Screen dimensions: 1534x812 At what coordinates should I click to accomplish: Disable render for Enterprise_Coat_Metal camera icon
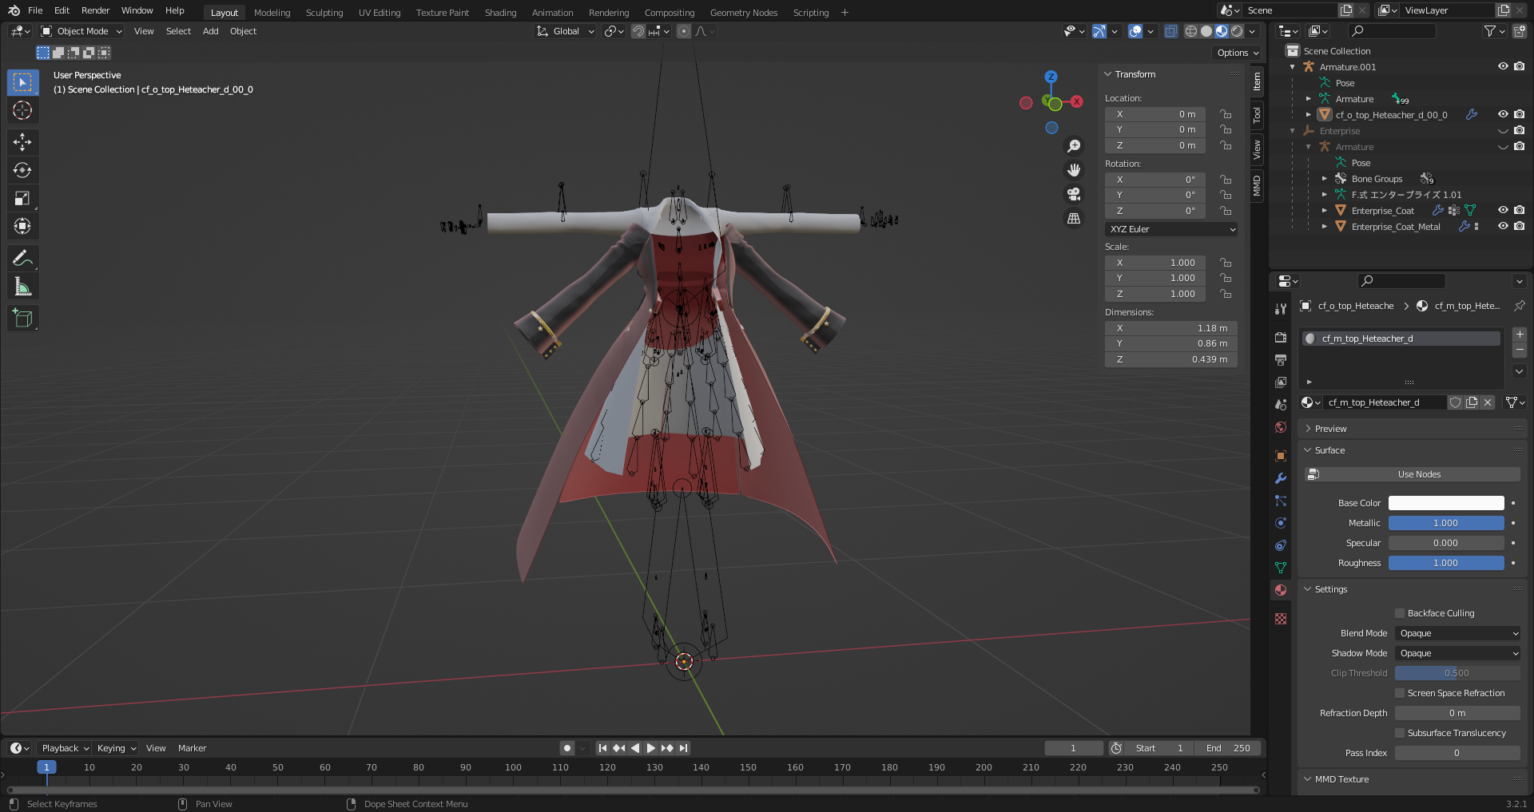1519,227
